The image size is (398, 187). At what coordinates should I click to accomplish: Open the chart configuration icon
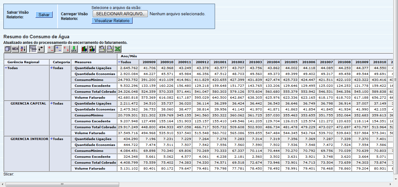coord(92,49)
